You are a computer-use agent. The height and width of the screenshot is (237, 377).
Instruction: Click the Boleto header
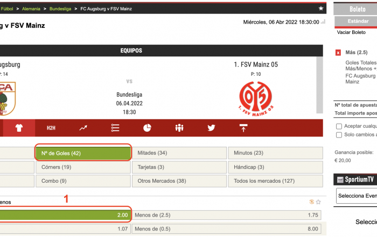coord(355,9)
